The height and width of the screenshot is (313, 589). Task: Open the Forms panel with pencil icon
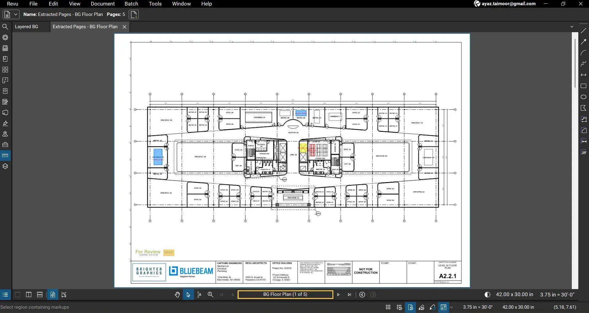point(5,102)
